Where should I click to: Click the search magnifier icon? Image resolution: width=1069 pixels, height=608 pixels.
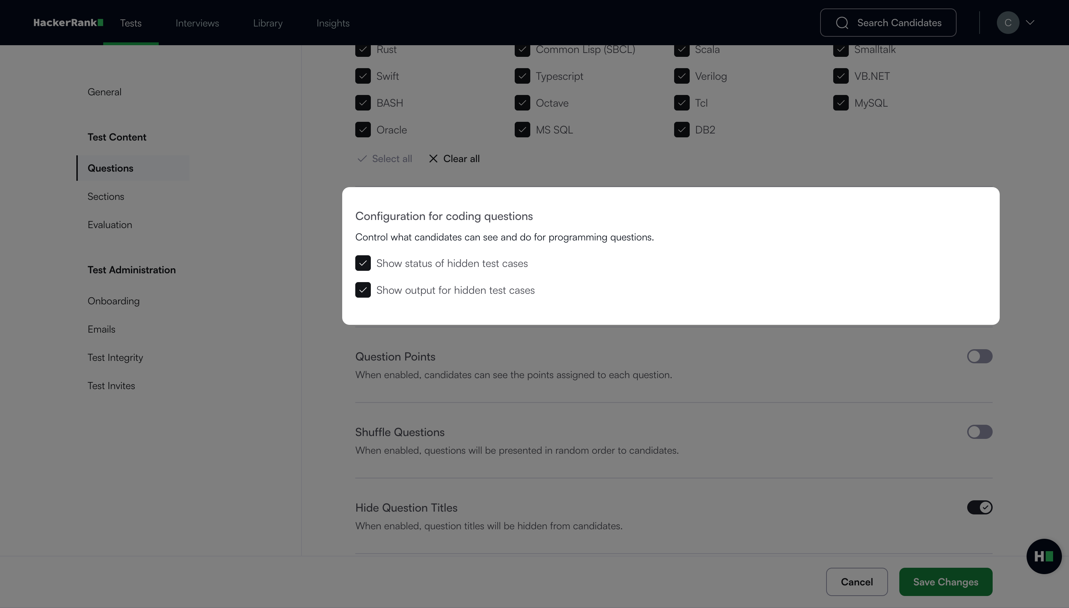click(842, 23)
